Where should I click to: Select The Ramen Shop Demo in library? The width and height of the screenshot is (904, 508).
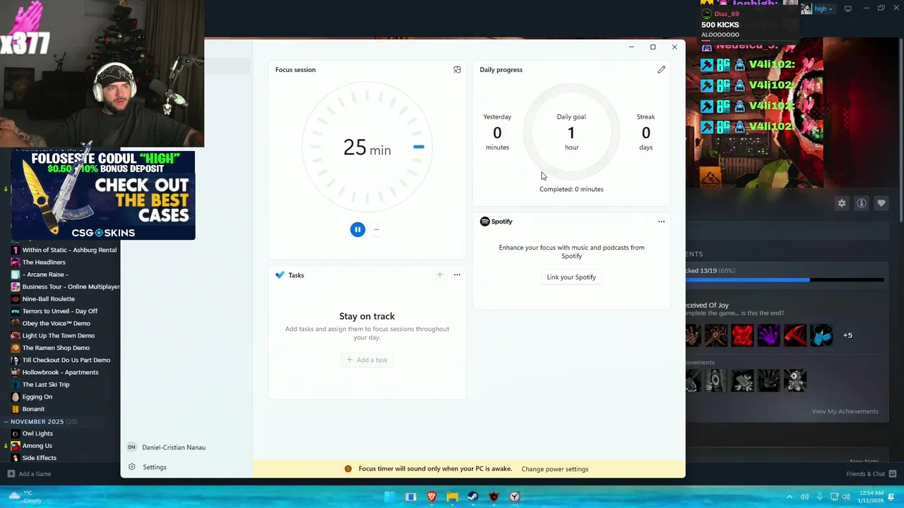pos(56,348)
